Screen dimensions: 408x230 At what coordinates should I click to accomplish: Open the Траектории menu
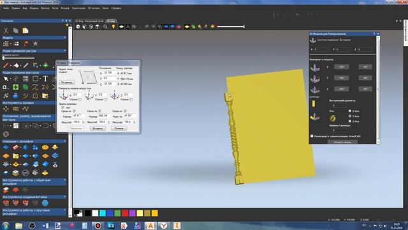point(78,8)
